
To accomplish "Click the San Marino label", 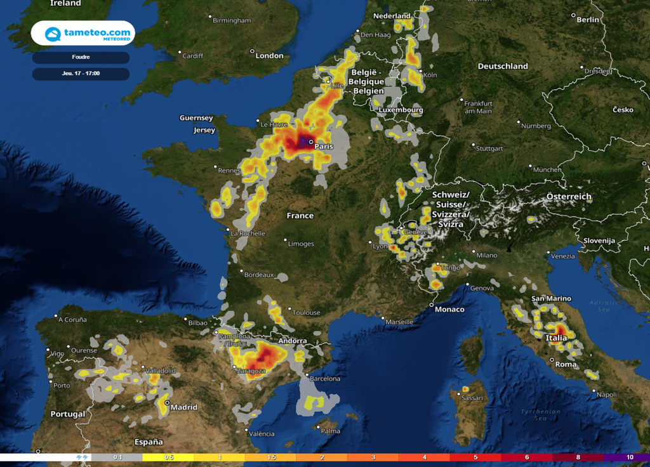I will click(x=552, y=298).
